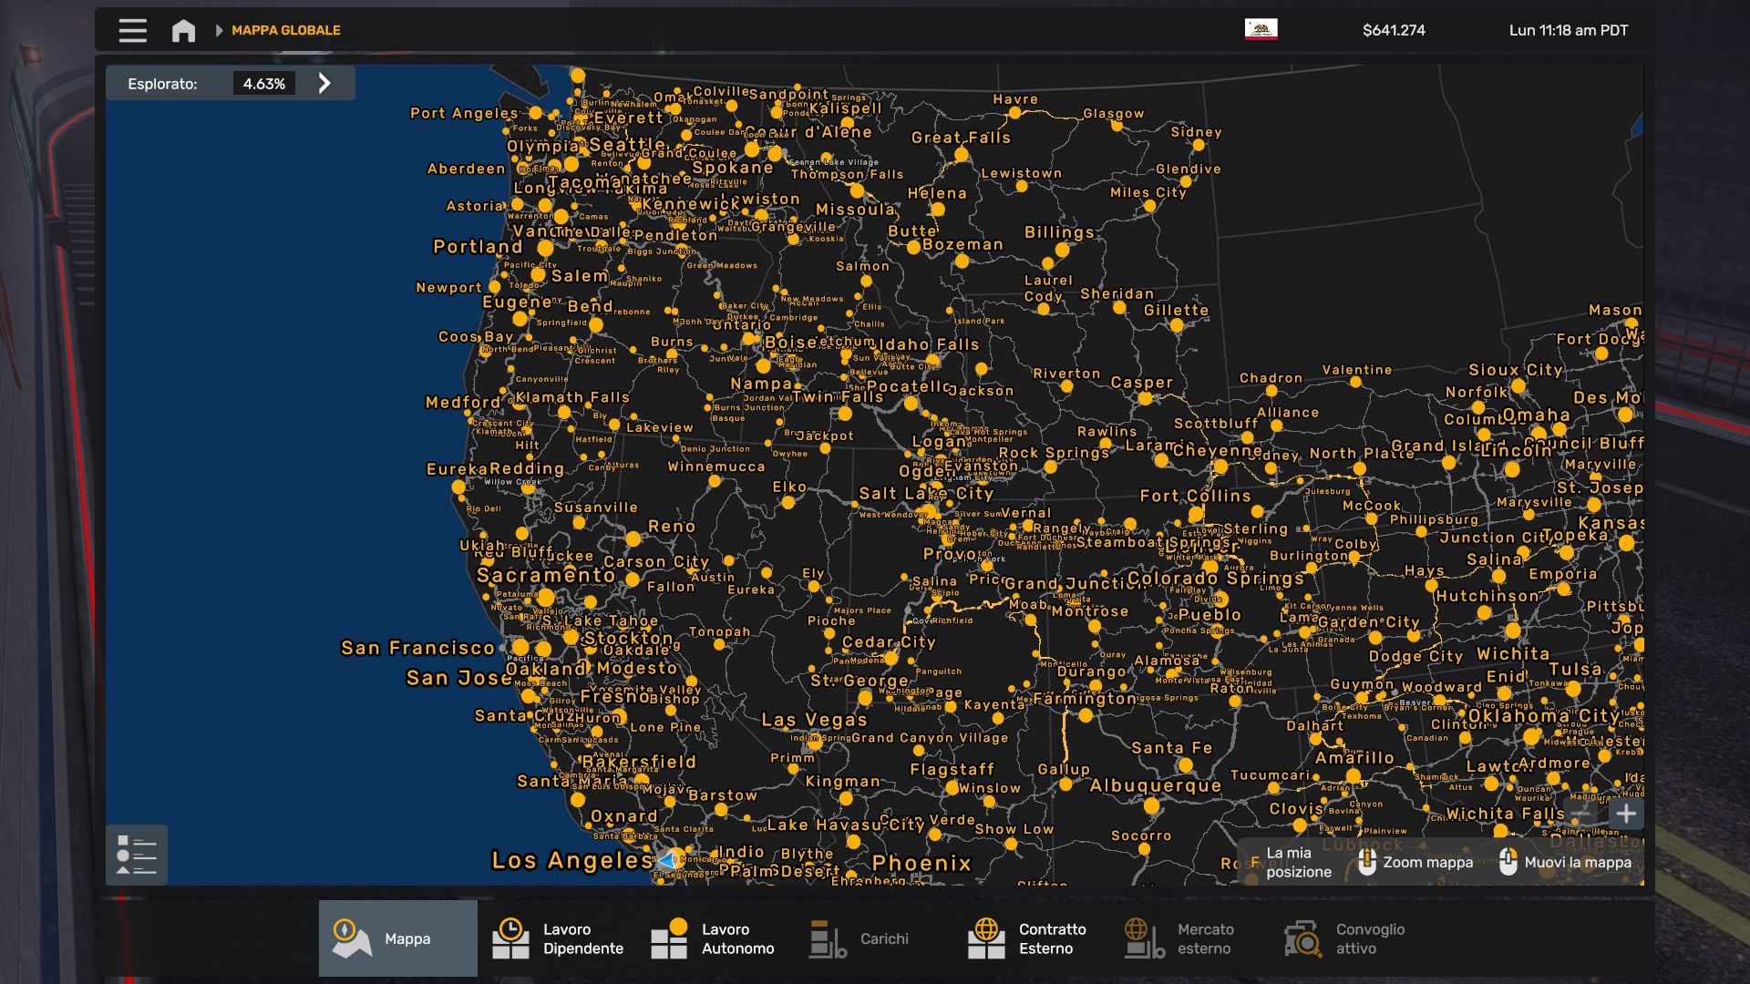Screen dimensions: 1750x984
Task: Click the Lun 11:18 am PDT clock
Action: (x=1568, y=30)
